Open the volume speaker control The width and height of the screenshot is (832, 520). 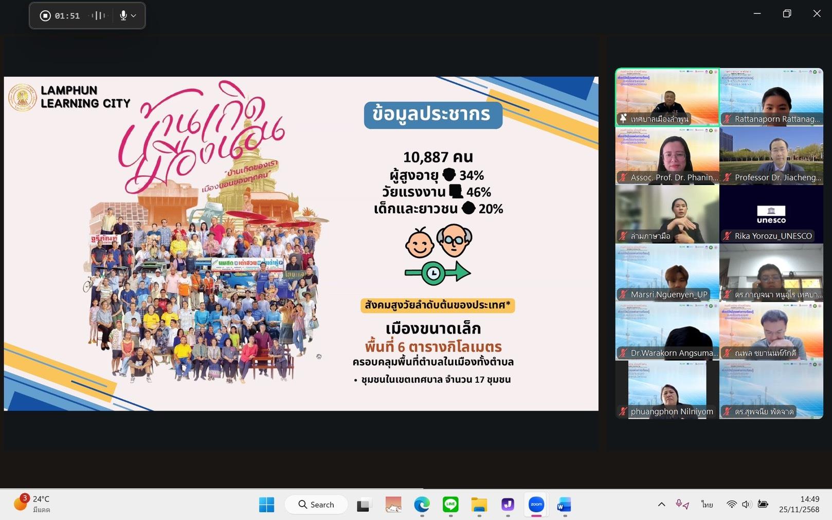click(x=747, y=505)
